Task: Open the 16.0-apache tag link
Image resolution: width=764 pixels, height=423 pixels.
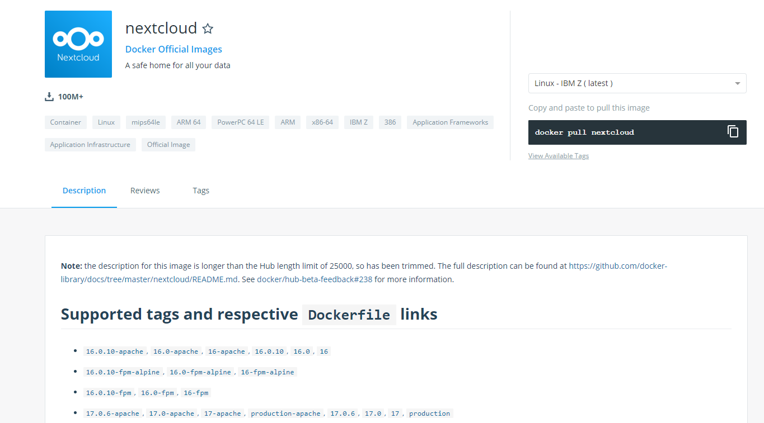Action: 176,351
